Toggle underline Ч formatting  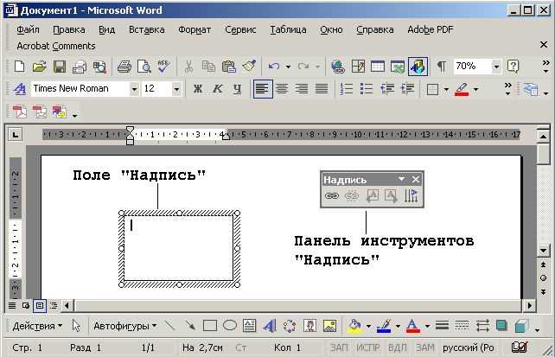(x=237, y=88)
